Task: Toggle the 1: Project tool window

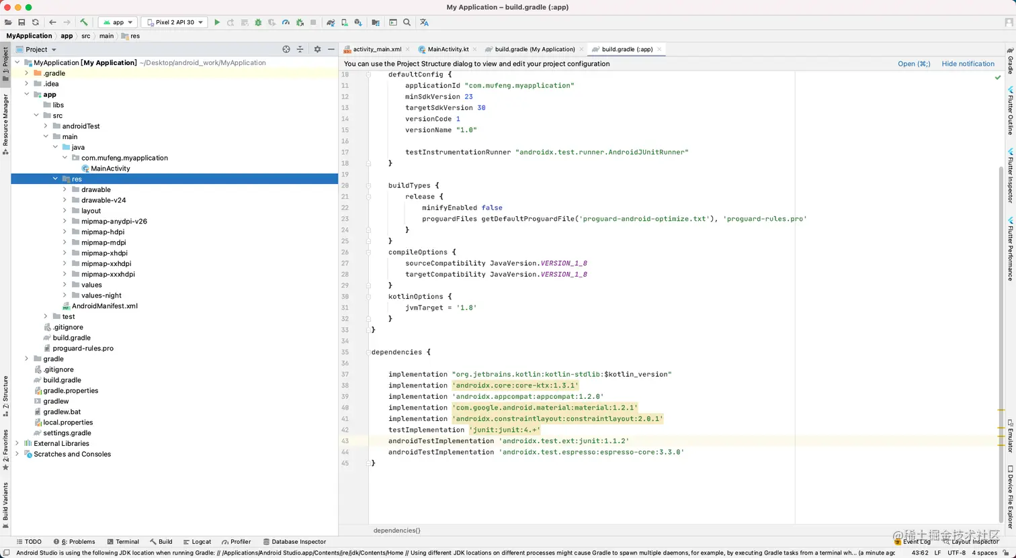Action: click(x=5, y=64)
